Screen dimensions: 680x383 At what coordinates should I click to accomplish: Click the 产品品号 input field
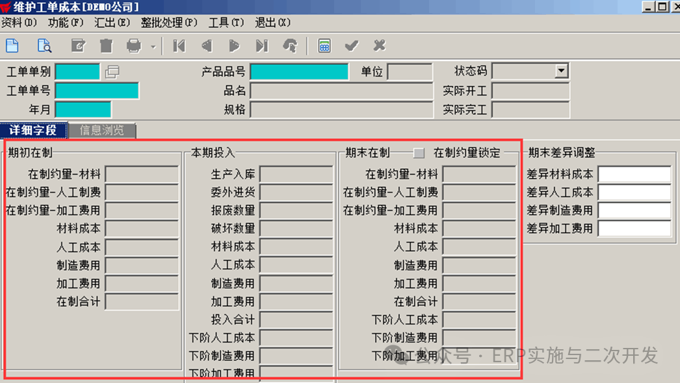[299, 71]
